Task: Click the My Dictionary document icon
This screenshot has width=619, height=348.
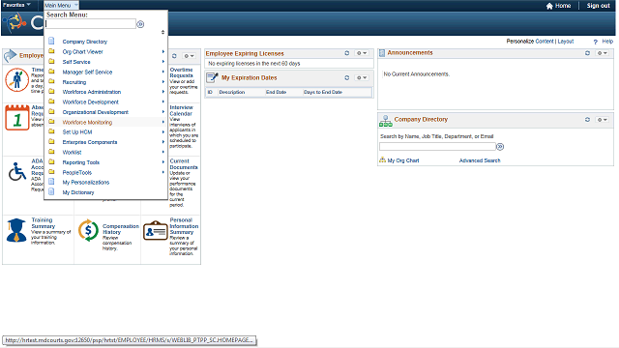Action: pos(51,191)
